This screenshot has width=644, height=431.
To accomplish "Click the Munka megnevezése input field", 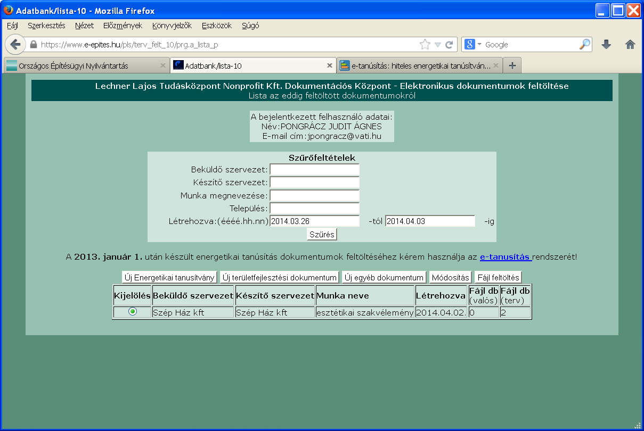I will [x=315, y=196].
